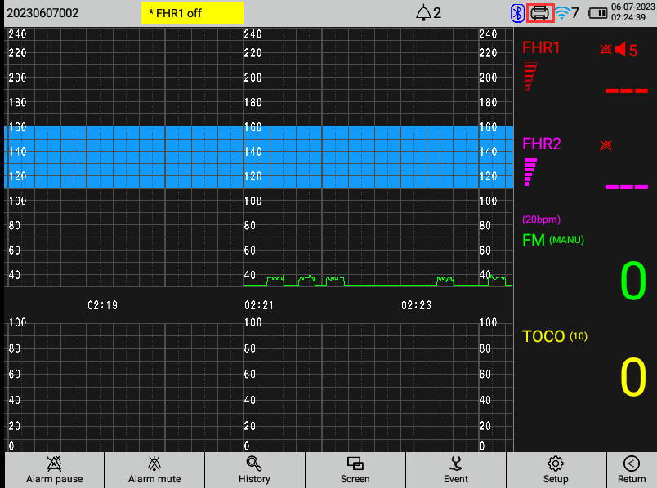Tap the Alarm mute button
Screen dimensions: 657x488
click(x=154, y=470)
